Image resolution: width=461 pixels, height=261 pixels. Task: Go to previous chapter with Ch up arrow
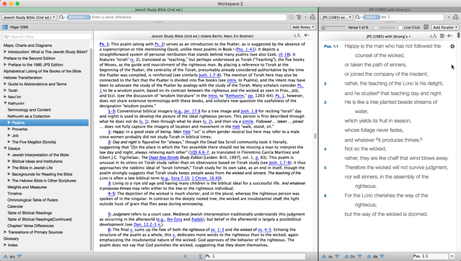(346, 256)
